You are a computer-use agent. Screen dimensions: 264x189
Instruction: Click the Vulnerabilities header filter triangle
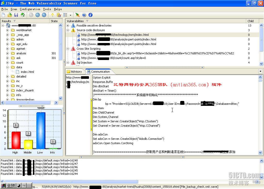coord(87,21)
